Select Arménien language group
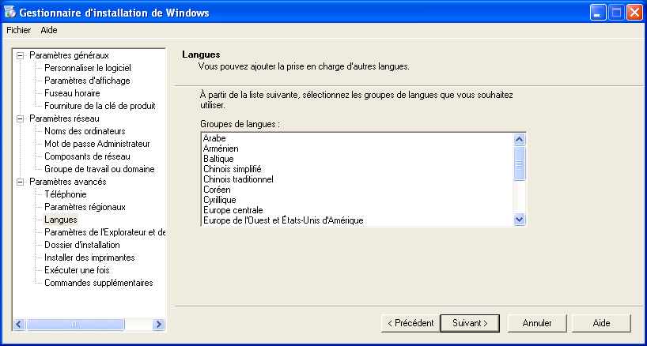 click(x=358, y=149)
